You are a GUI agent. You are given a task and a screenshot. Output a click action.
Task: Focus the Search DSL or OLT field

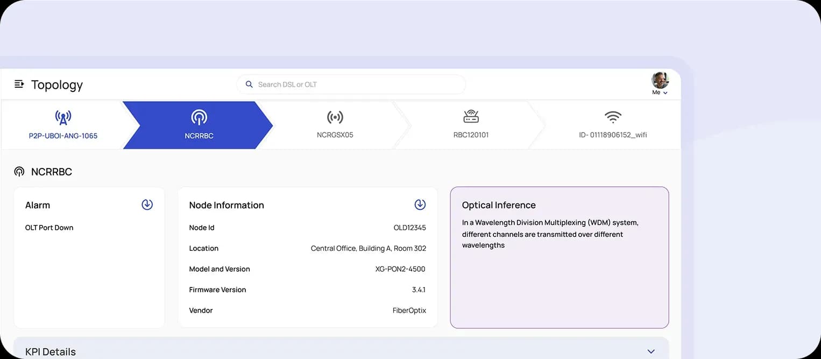(x=351, y=85)
